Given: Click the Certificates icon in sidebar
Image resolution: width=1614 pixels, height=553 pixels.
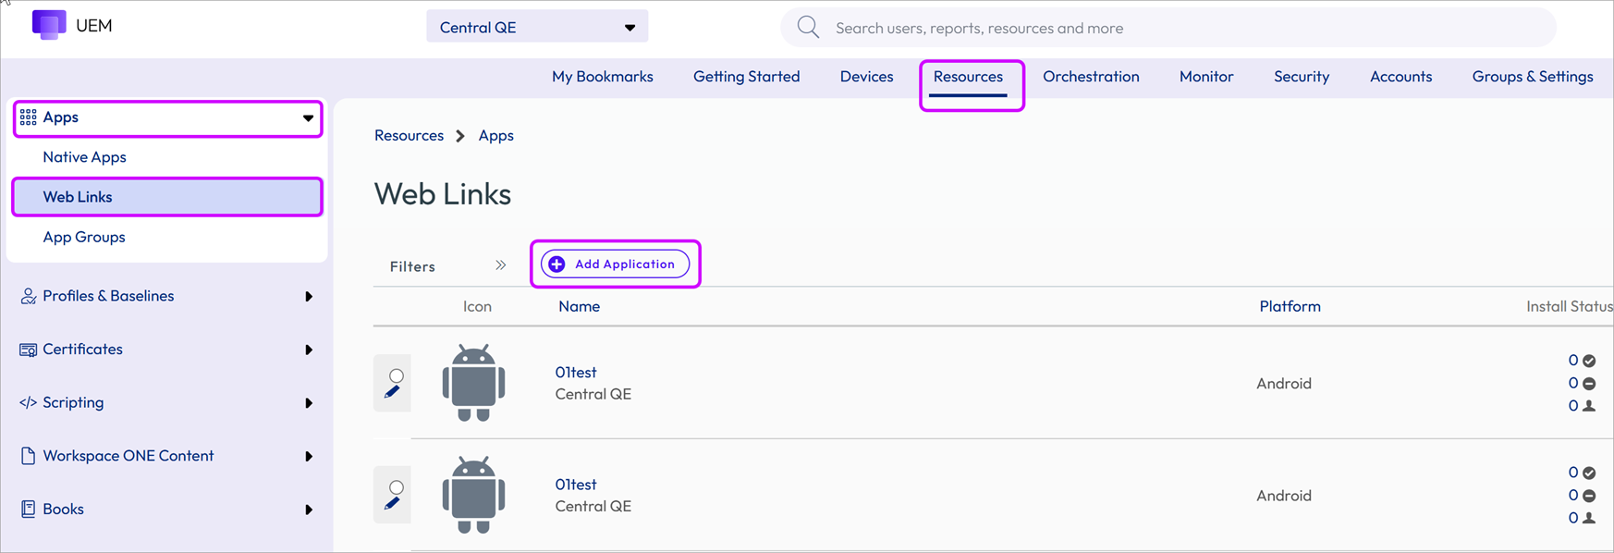Looking at the screenshot, I should [29, 350].
